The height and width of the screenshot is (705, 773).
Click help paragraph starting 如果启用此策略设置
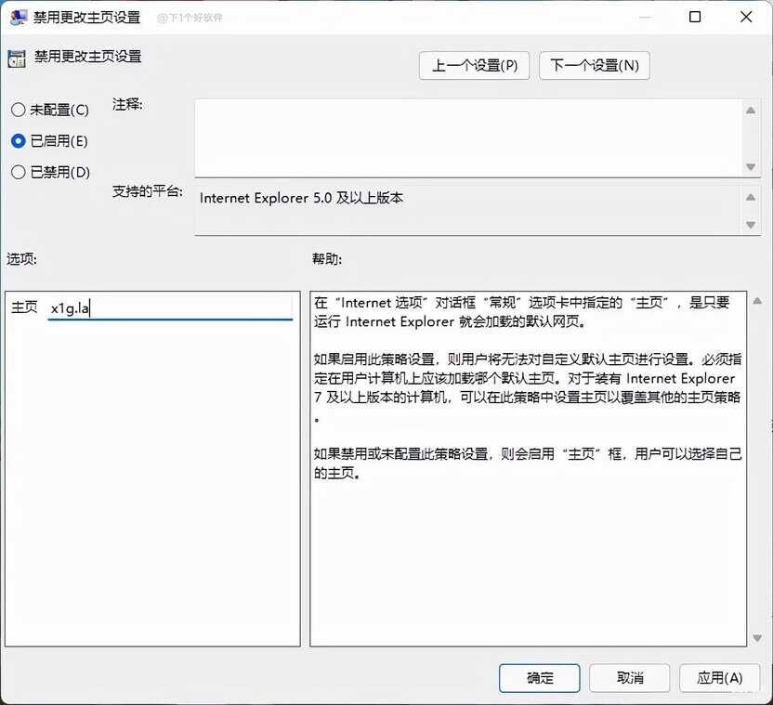click(x=528, y=387)
